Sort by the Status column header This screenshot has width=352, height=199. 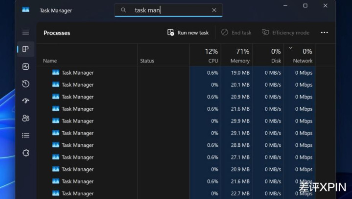[x=147, y=61]
